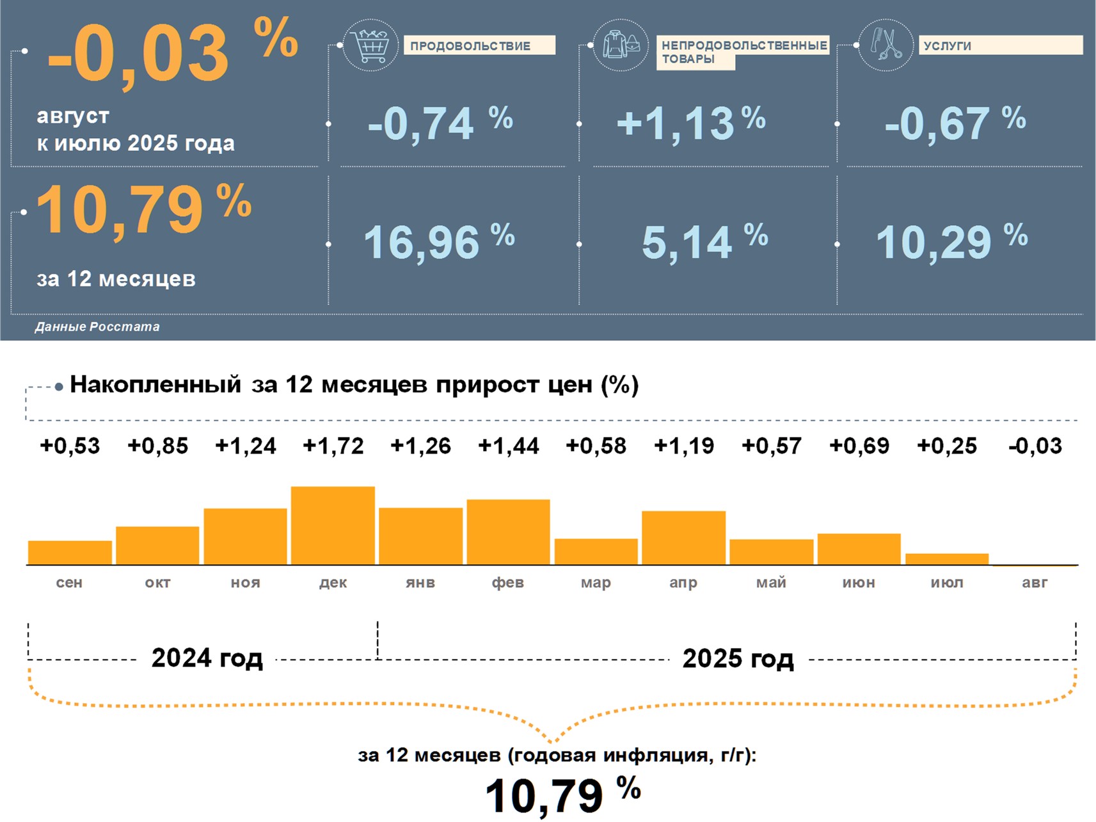Click the -0,03 value above авг
Image resolution: width=1096 pixels, height=822 pixels.
click(x=1035, y=446)
